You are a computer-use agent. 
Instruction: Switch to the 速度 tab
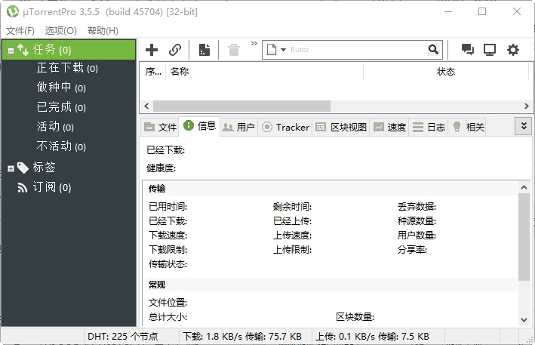[x=389, y=127]
